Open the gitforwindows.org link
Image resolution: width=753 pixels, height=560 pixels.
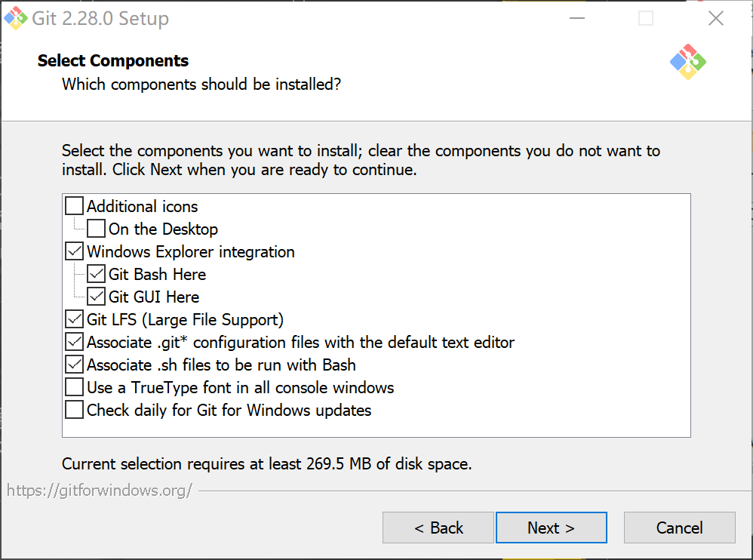[98, 490]
